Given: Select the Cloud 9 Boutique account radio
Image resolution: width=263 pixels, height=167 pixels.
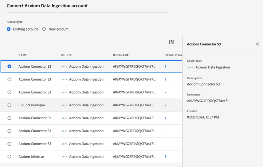Looking at the screenshot, I should pos(9,105).
